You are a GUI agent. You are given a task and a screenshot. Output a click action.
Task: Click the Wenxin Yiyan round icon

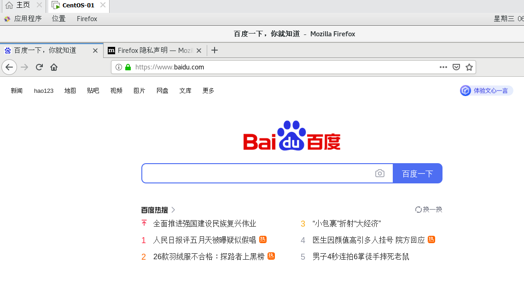point(465,91)
